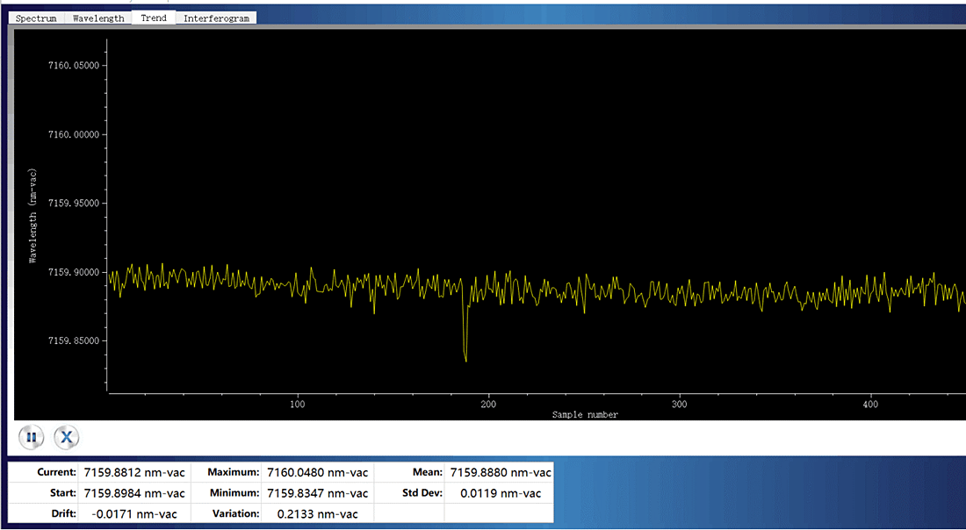Switch to the Spectrum tab
Viewport: 966px width, 530px height.
point(36,18)
